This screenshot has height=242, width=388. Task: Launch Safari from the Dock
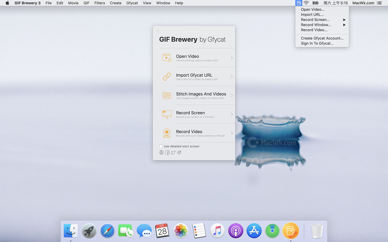(x=108, y=231)
